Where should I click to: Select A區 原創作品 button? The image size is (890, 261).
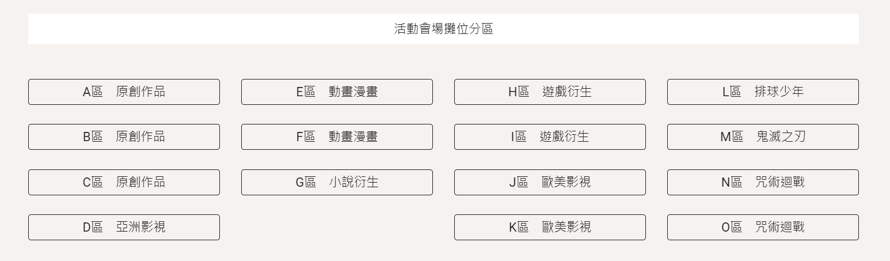coord(124,92)
